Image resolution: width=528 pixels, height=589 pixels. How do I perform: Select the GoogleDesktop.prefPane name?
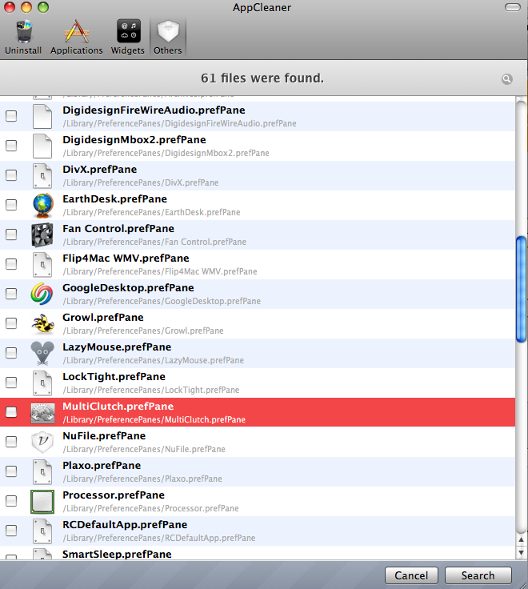[x=128, y=288]
